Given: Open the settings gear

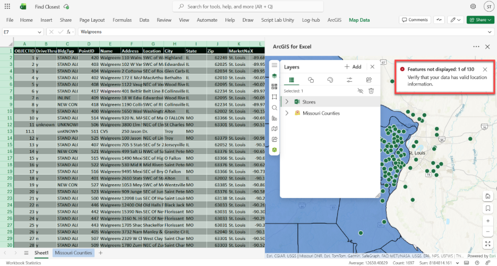Looking at the screenshot, I should (x=473, y=6).
